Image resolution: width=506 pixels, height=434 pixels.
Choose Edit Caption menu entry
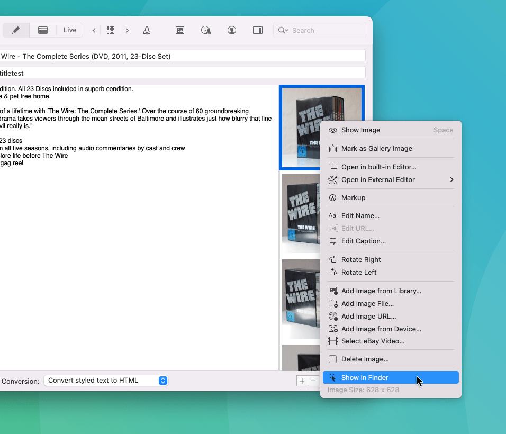coord(391,241)
